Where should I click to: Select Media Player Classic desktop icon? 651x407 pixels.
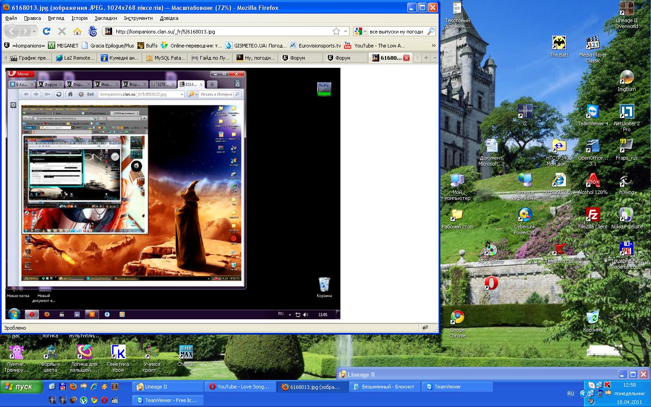coord(593,50)
